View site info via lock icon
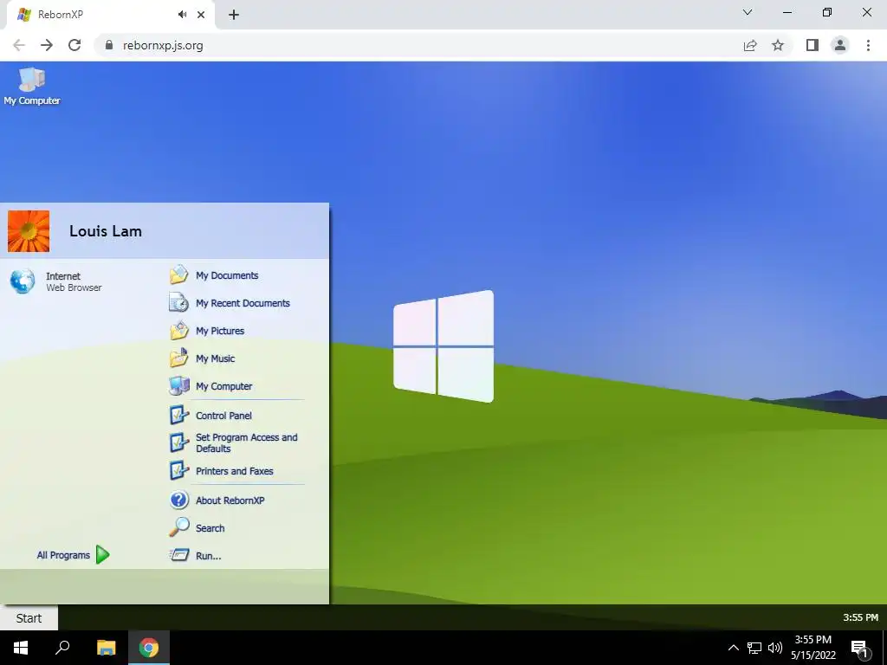The image size is (887, 665). coord(109,45)
